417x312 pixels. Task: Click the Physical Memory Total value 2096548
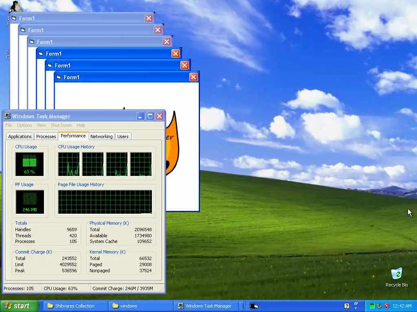(143, 230)
